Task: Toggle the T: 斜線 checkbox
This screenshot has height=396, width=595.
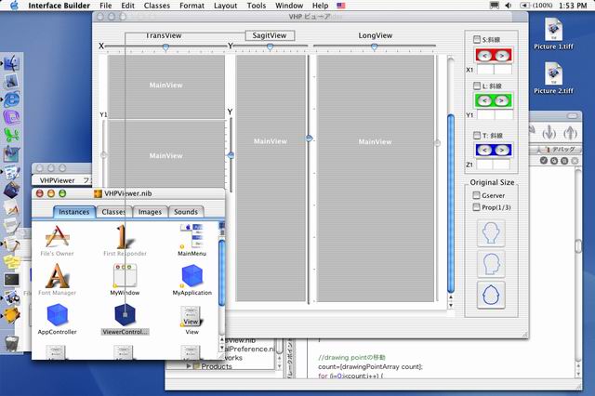Action: tap(477, 136)
